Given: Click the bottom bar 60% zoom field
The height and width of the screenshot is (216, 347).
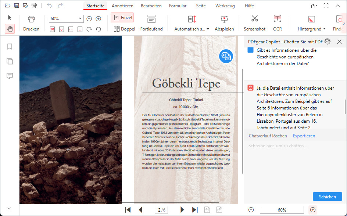Looking at the screenshot, I should coord(282,210).
